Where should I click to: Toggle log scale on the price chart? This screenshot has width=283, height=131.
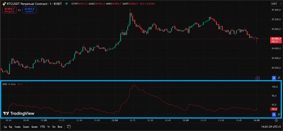point(279,78)
